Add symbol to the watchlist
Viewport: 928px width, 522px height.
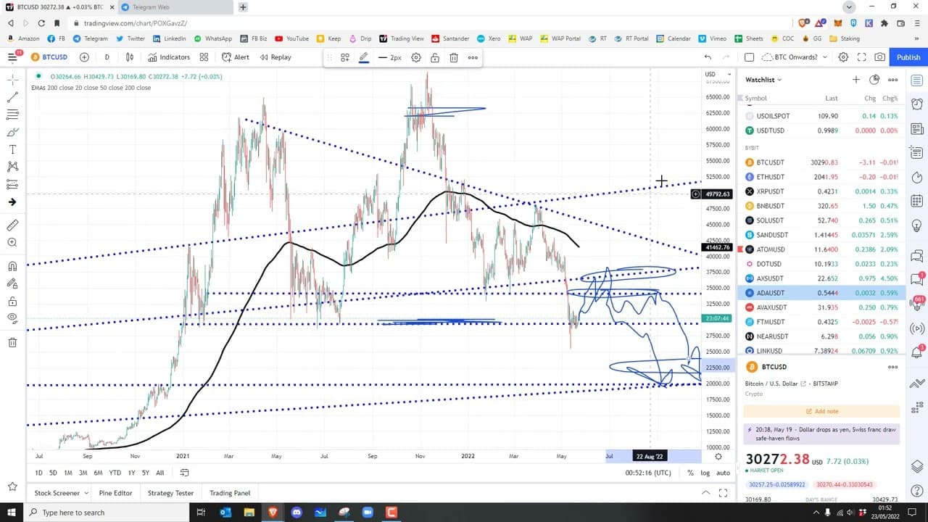tap(856, 80)
